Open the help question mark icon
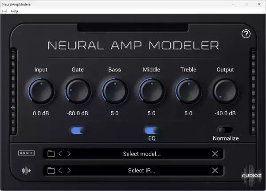This screenshot has height=191, width=266. (x=246, y=34)
